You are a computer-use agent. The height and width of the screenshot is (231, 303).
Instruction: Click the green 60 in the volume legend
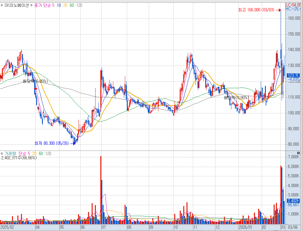[x=41, y=153]
